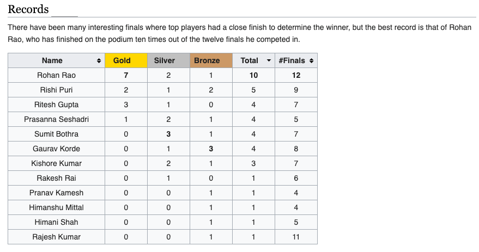Image resolution: width=479 pixels, height=252 pixels.
Task: Click the Records section heading
Action: [28, 9]
